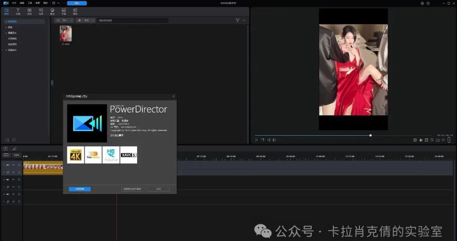This screenshot has height=241, width=457.
Task: Stop playback in the preview player
Action: pyautogui.click(x=262, y=140)
